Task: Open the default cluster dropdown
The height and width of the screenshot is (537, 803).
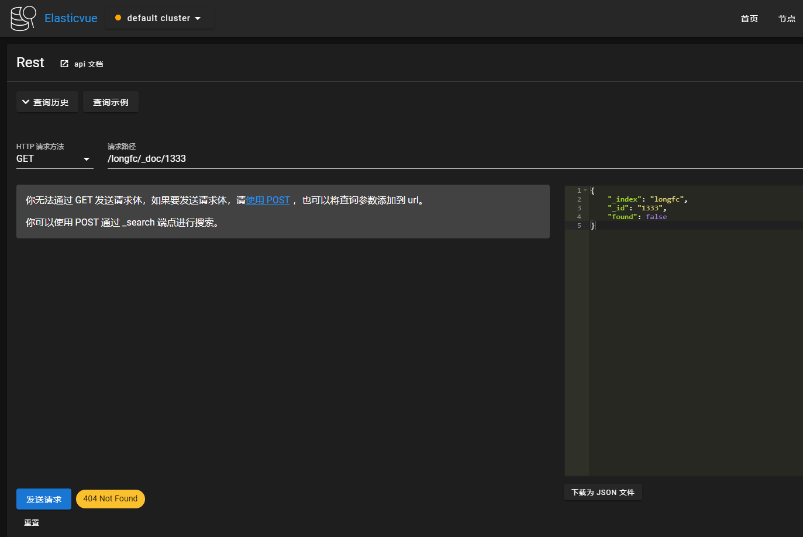Action: pyautogui.click(x=159, y=18)
